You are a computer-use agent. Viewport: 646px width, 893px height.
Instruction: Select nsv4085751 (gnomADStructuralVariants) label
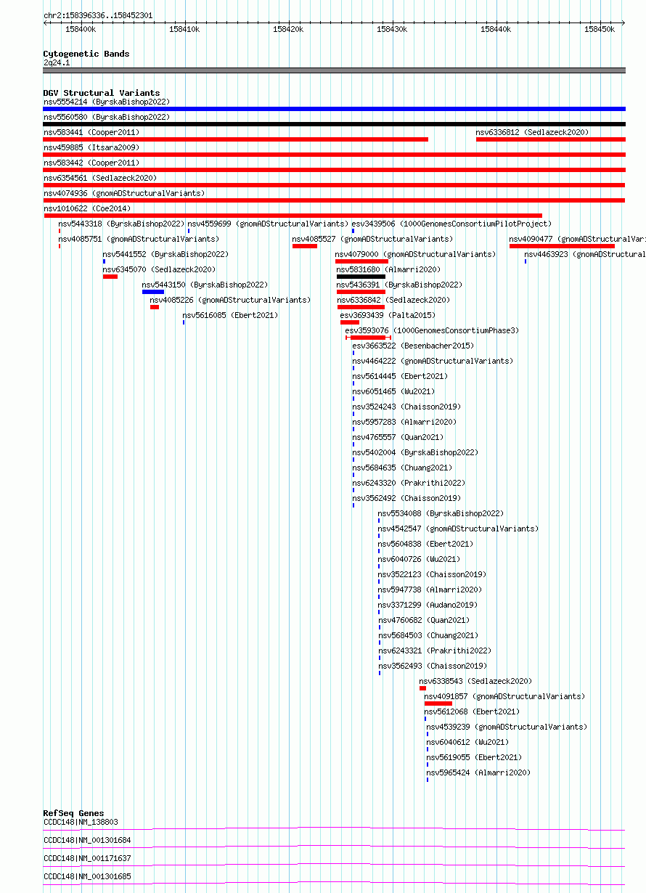tap(139, 240)
